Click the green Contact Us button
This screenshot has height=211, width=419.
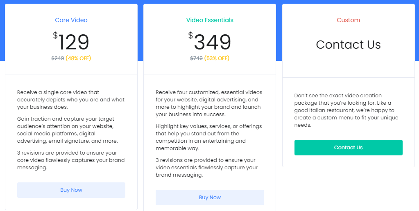tap(349, 148)
